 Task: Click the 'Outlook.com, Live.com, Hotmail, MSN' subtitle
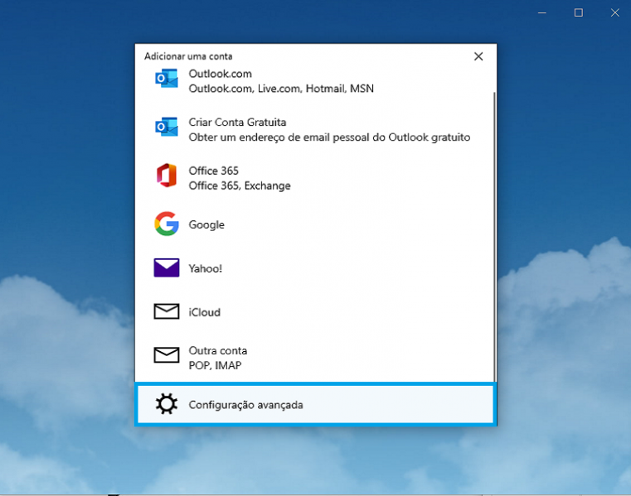pos(281,89)
